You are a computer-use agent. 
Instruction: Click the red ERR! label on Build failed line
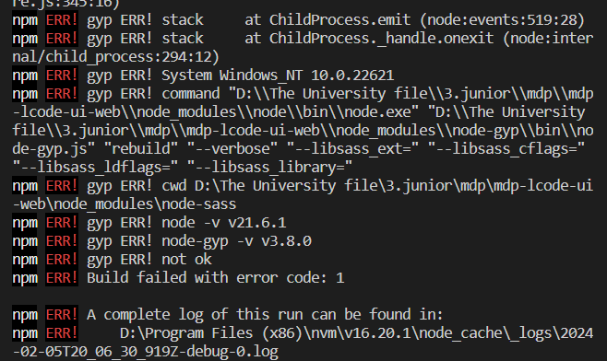(62, 278)
